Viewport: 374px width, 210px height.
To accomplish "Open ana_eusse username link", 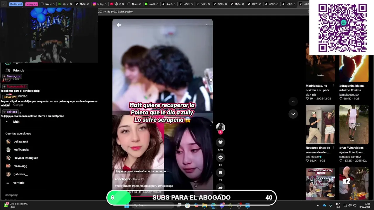I will (x=312, y=157).
